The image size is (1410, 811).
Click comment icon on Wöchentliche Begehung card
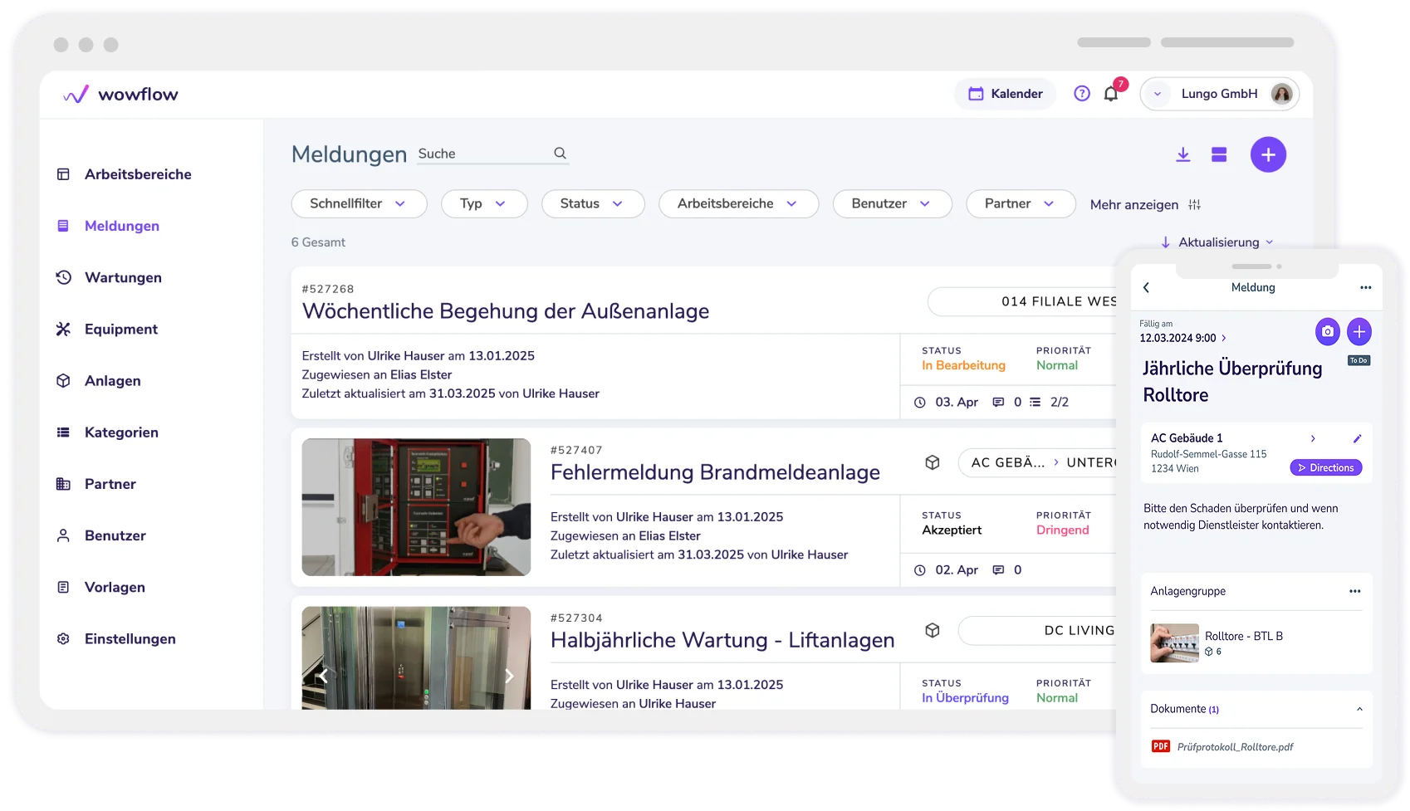(x=998, y=402)
